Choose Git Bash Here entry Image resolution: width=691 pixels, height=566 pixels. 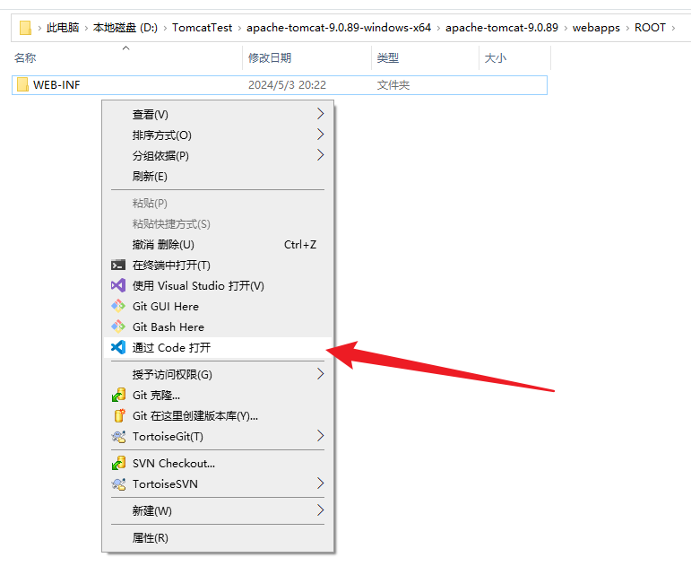(x=218, y=327)
